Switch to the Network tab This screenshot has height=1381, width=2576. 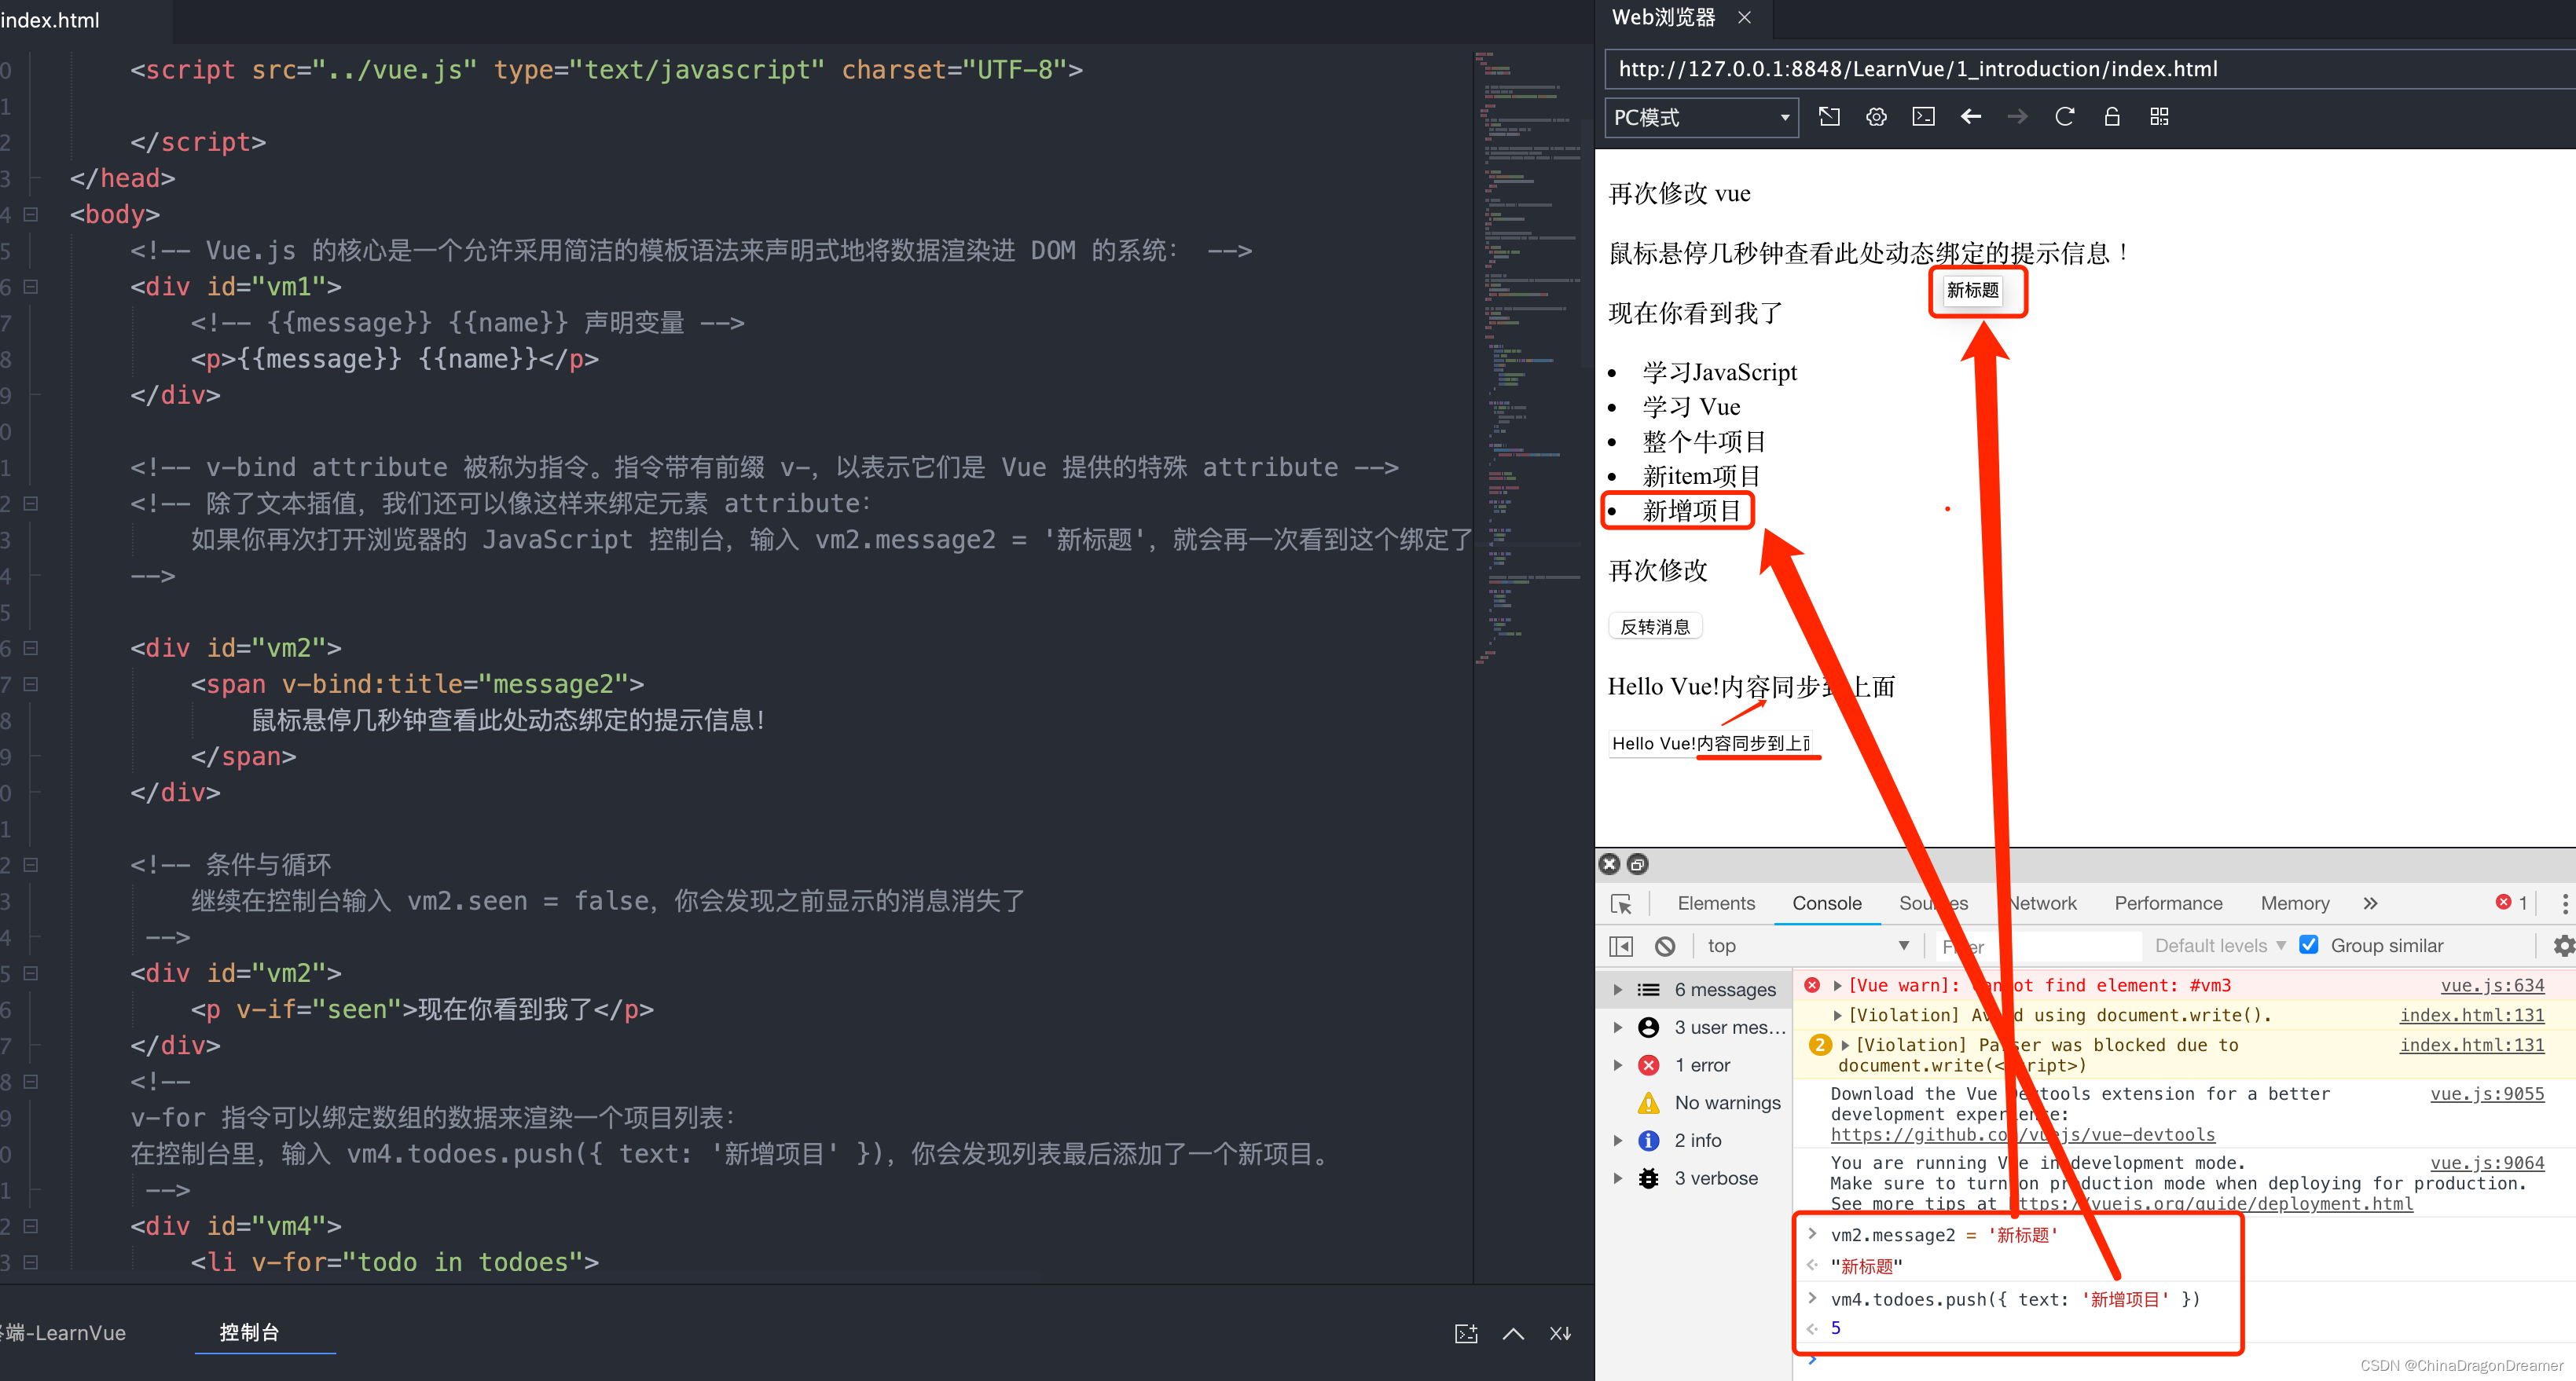[x=2042, y=903]
